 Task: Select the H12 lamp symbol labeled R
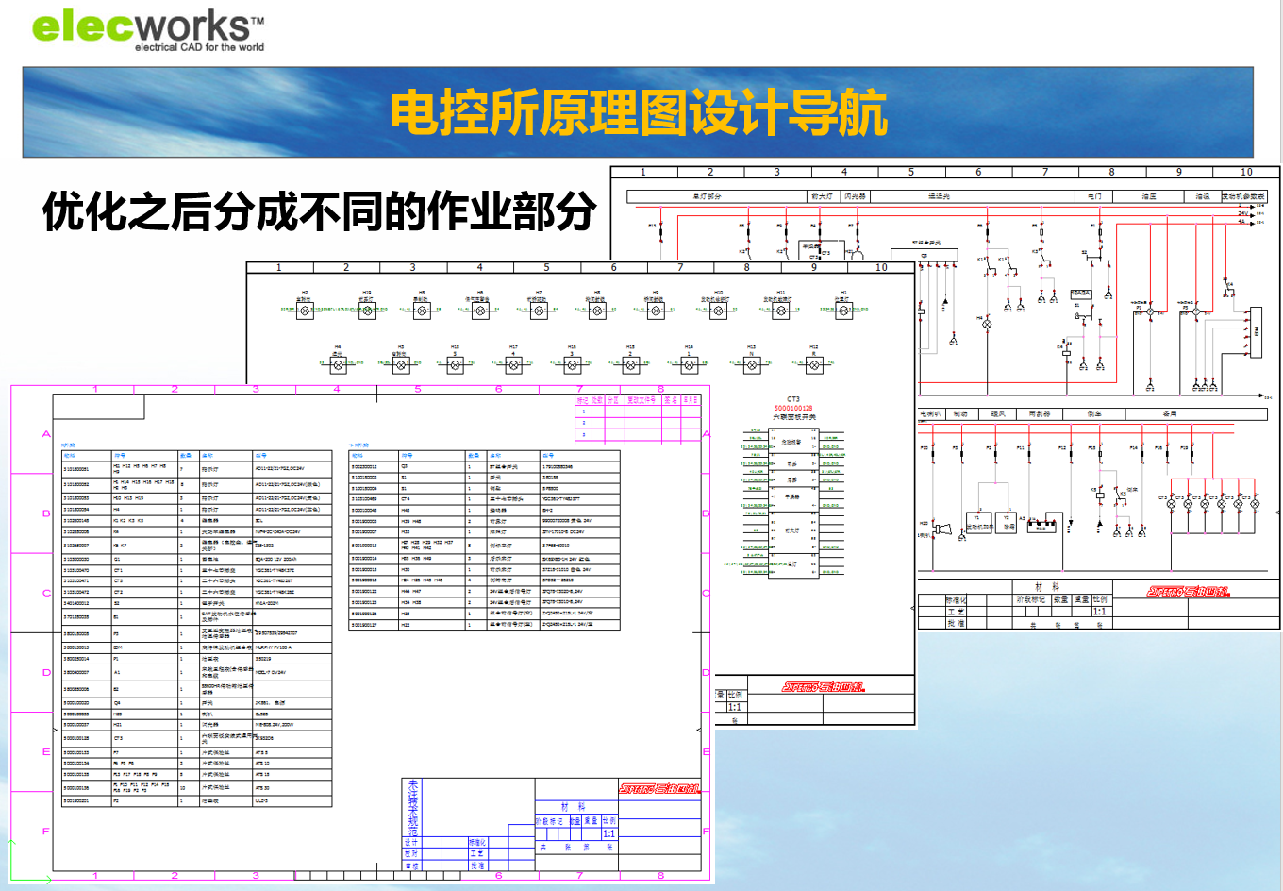[814, 363]
